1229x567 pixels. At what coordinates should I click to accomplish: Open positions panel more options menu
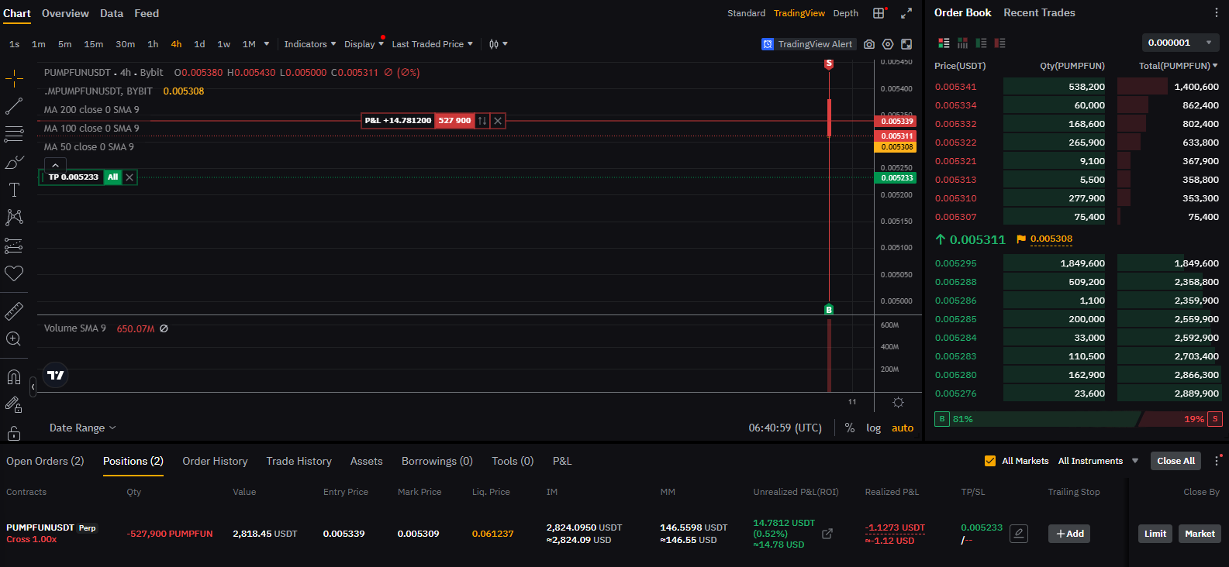pyautogui.click(x=1216, y=461)
